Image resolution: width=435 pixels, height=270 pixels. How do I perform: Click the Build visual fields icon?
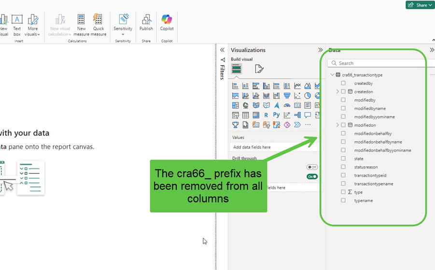coord(237,69)
